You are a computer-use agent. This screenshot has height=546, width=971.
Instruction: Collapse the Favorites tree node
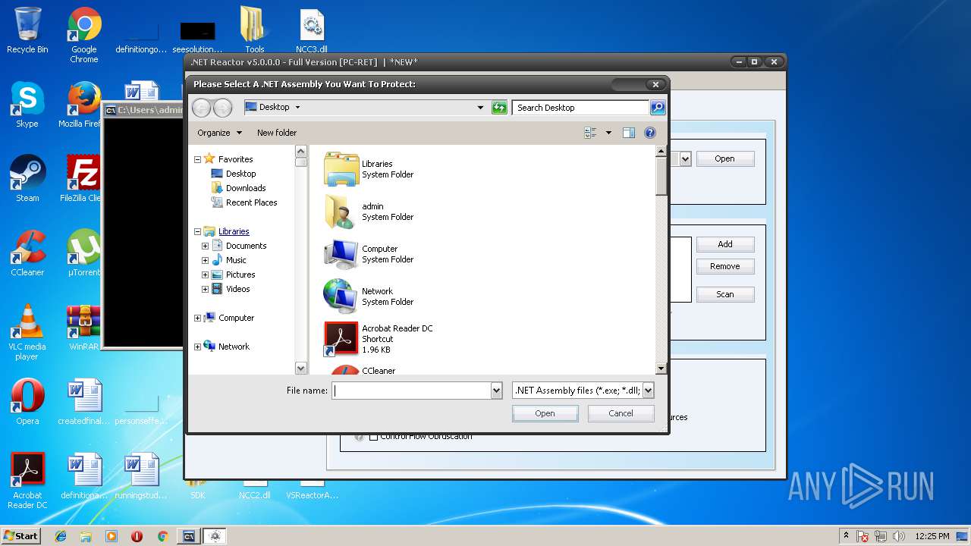[198, 159]
